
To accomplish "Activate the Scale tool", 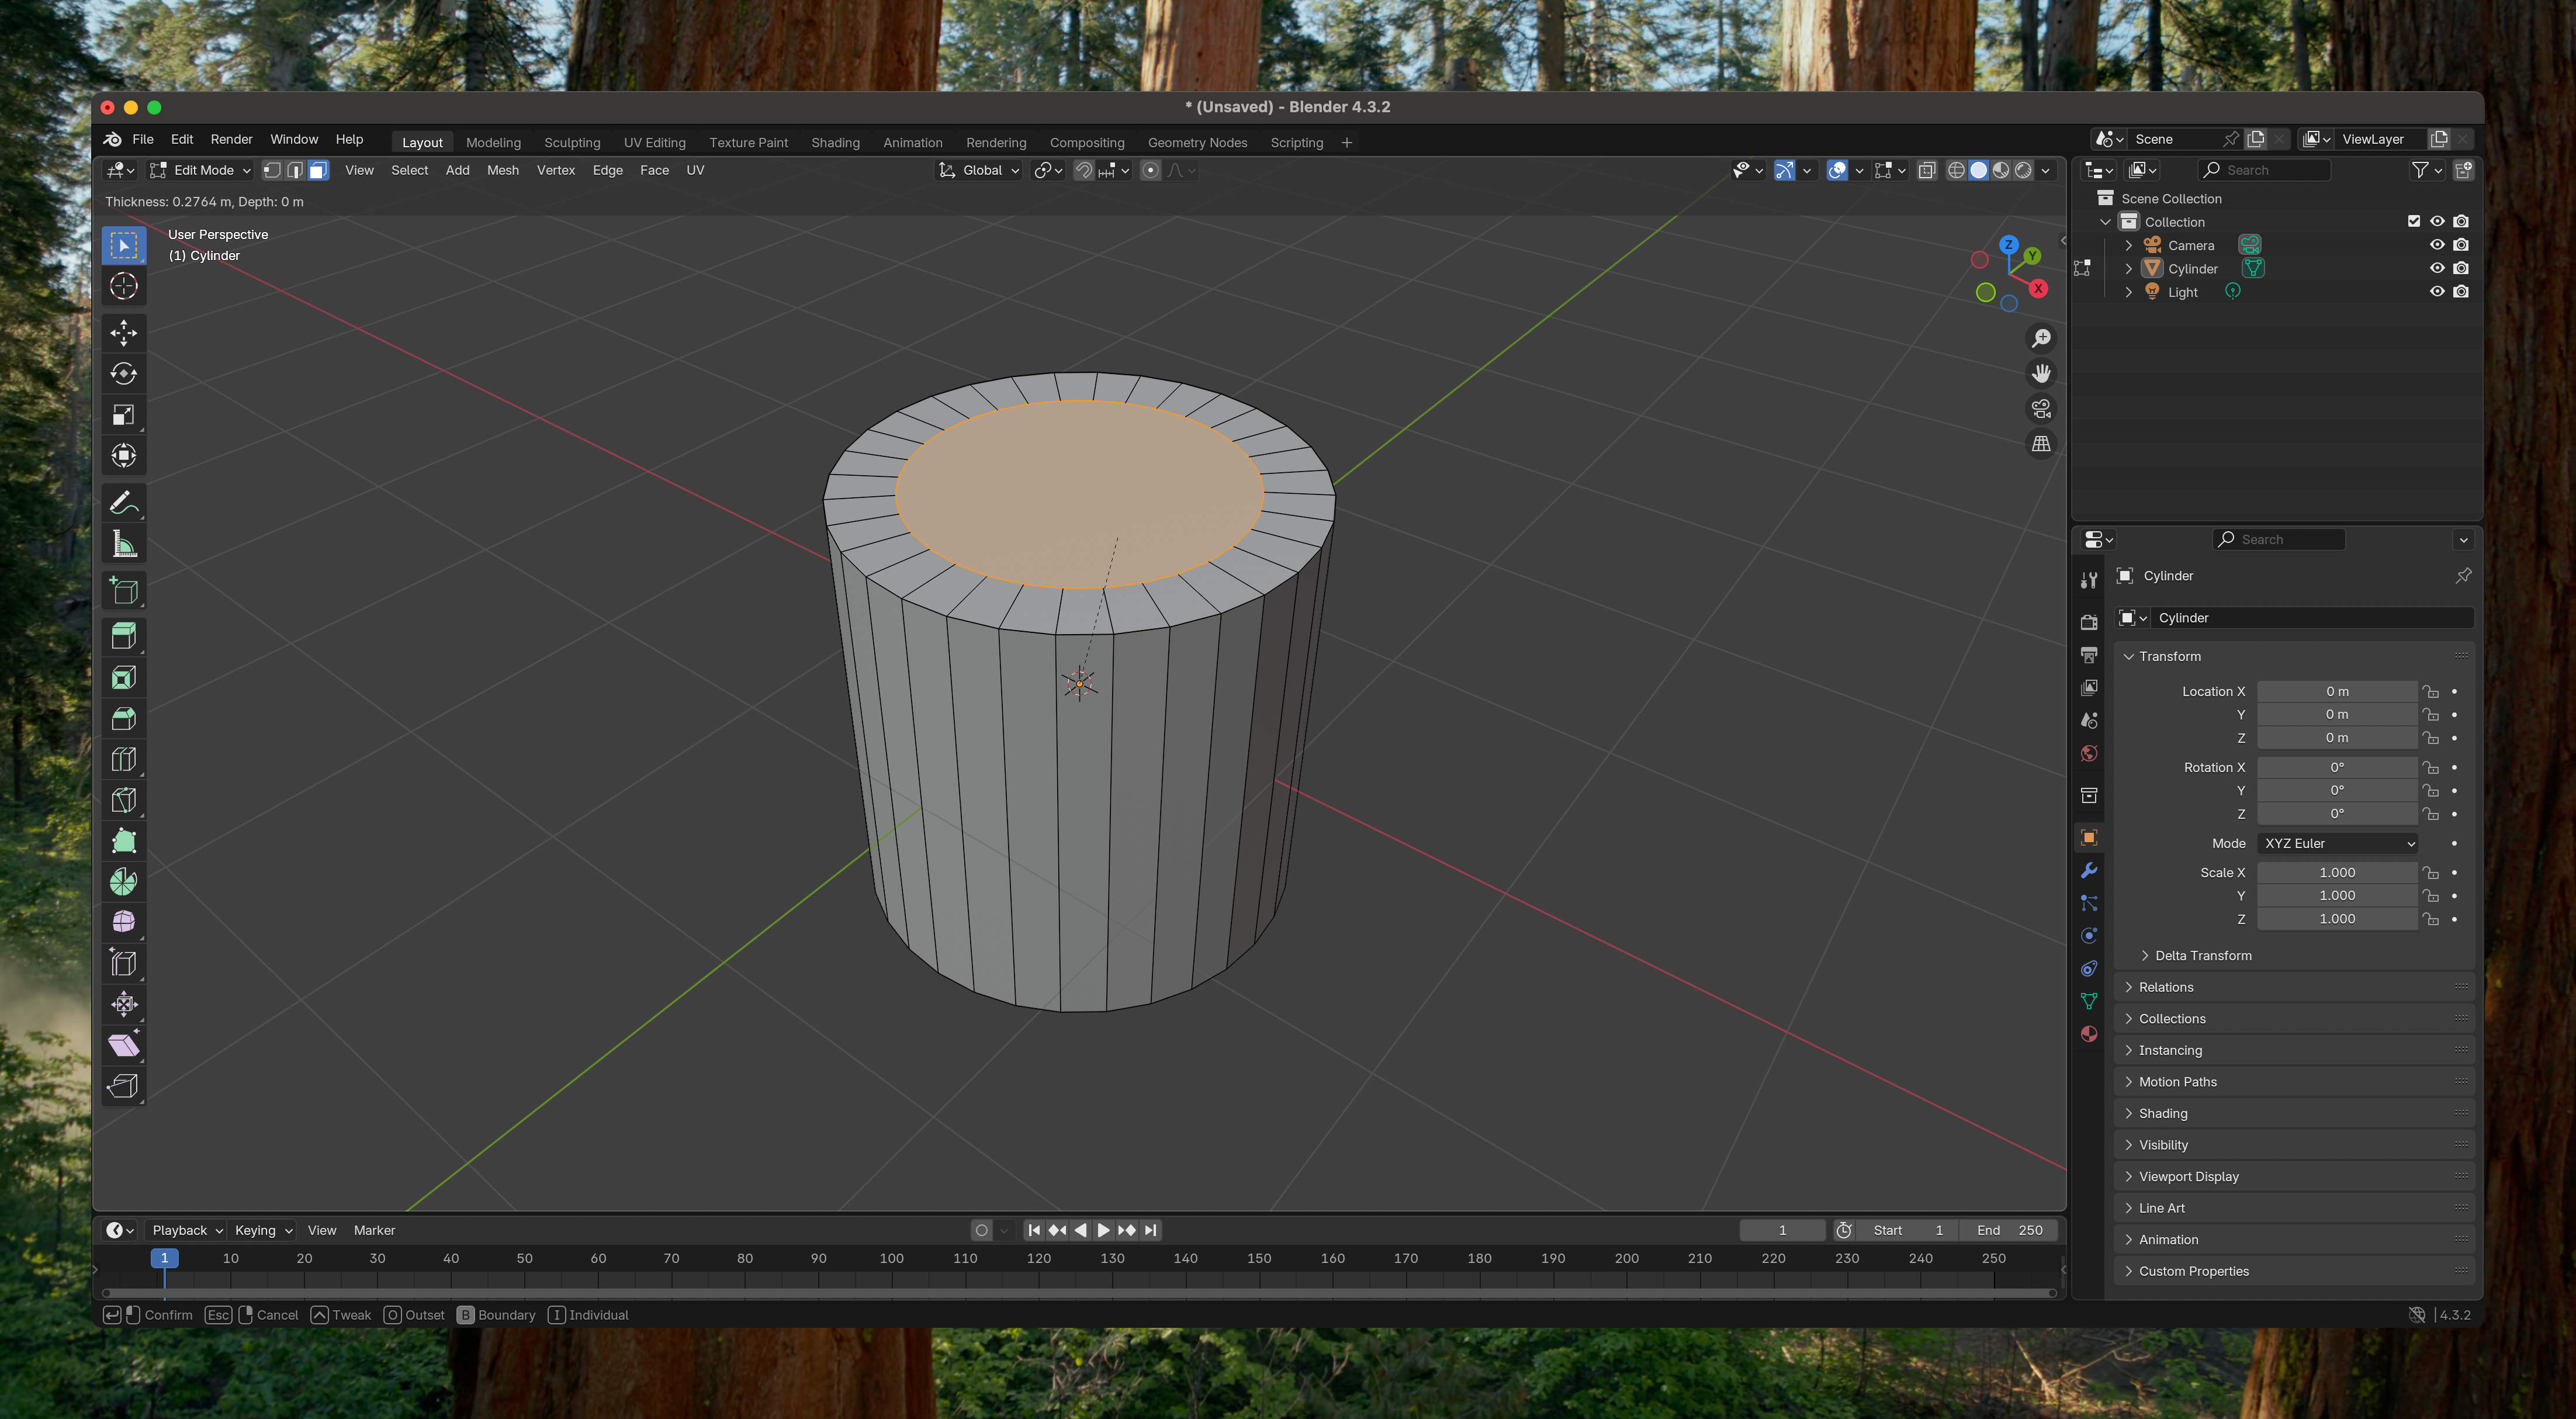I will coord(123,415).
